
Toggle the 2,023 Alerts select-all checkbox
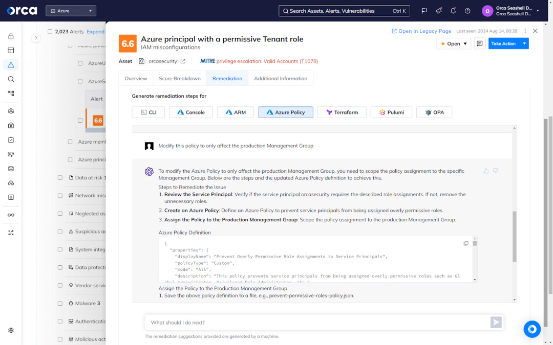coord(50,31)
